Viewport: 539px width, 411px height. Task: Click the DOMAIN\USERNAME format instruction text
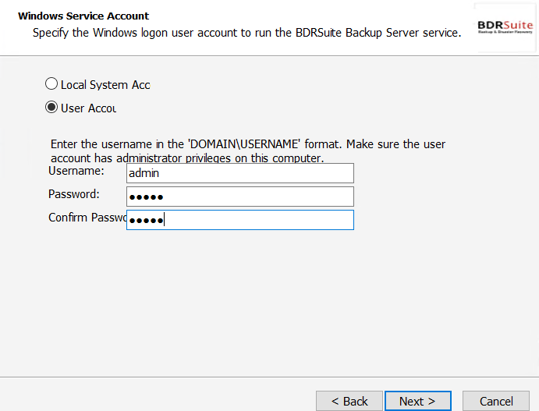tap(248, 151)
